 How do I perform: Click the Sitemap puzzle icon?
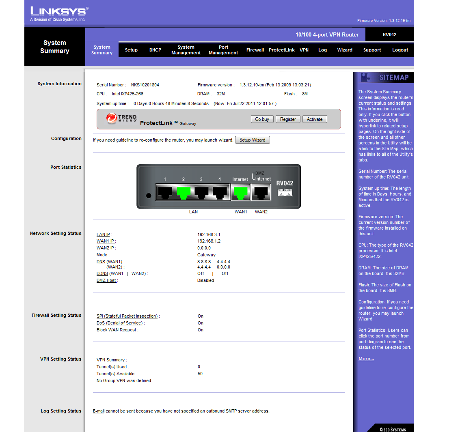pyautogui.click(x=365, y=77)
